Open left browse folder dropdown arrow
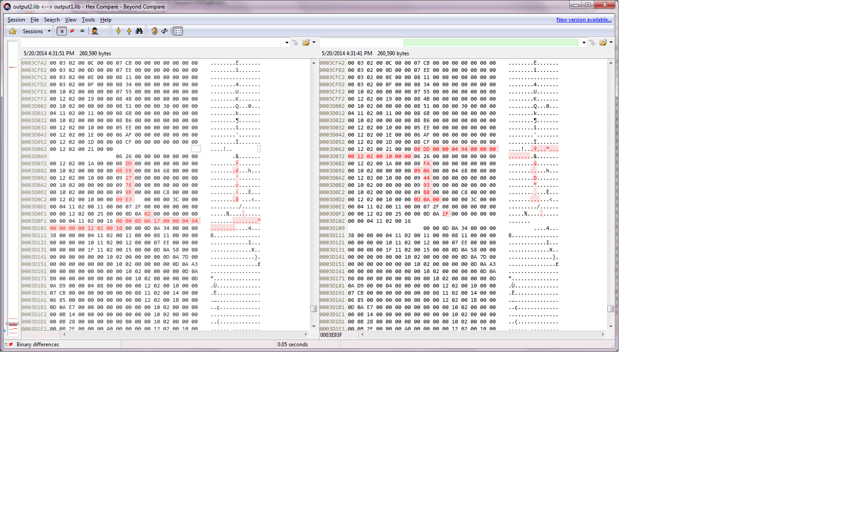Screen dimensions: 863x521 [x=314, y=43]
